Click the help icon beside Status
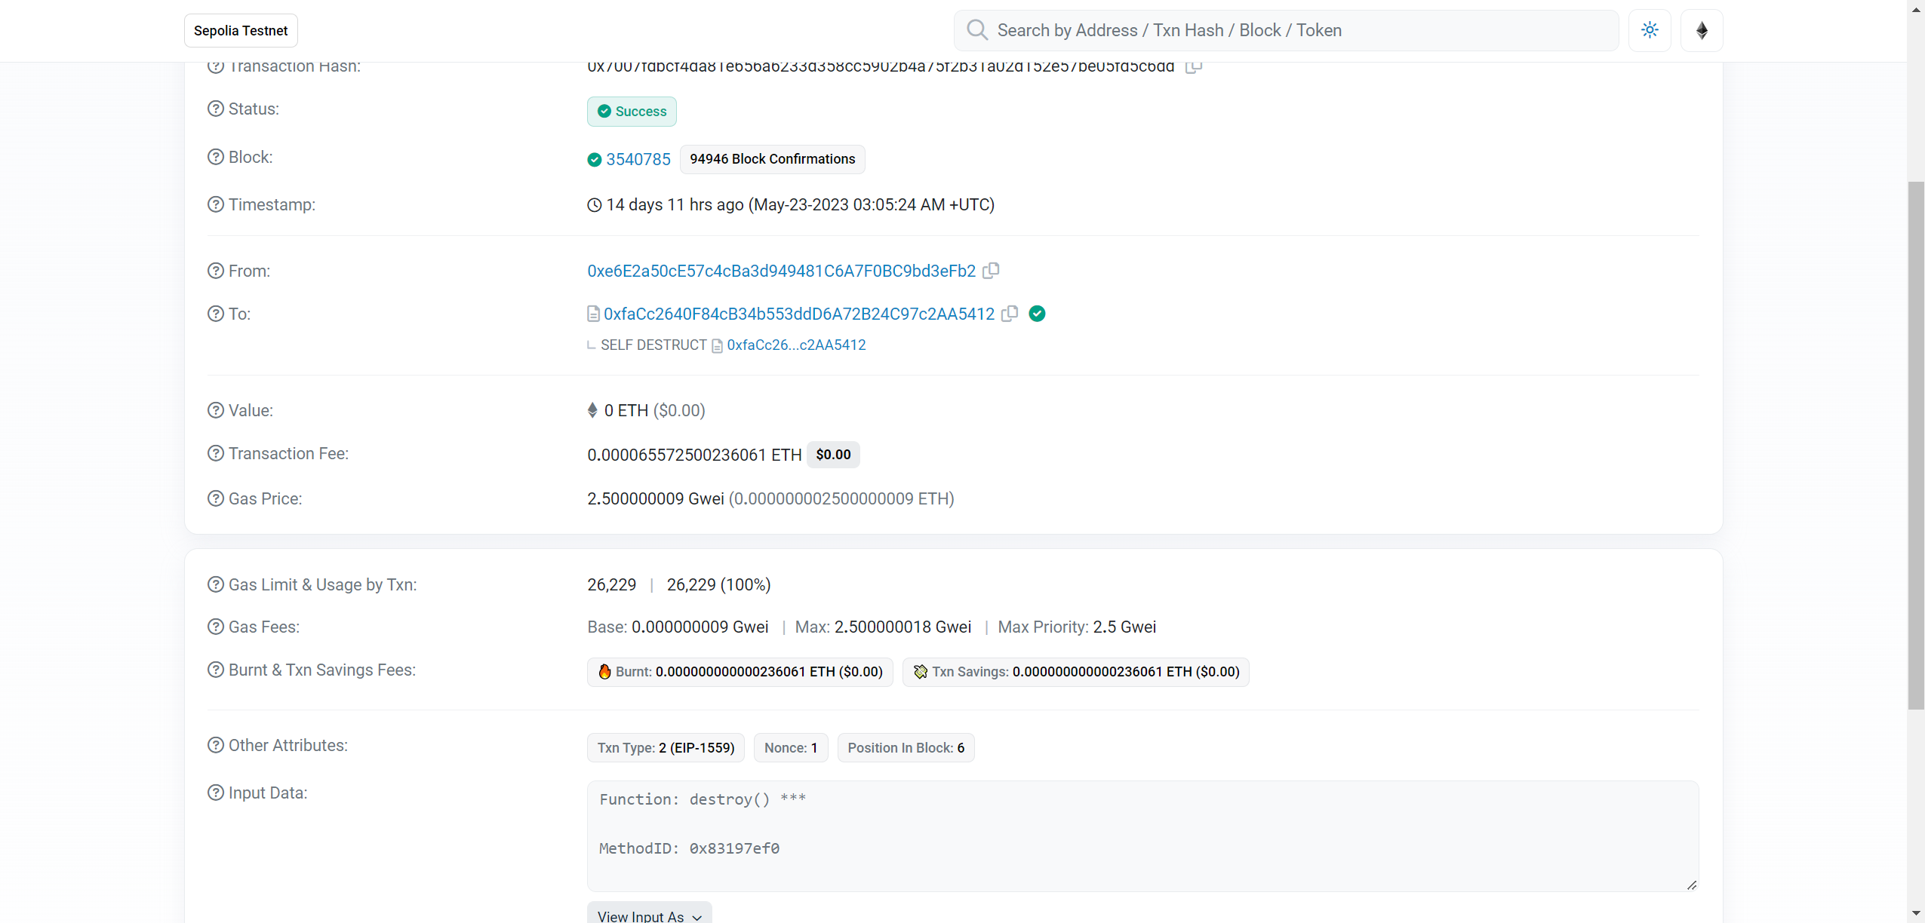The image size is (1925, 923). click(x=216, y=109)
